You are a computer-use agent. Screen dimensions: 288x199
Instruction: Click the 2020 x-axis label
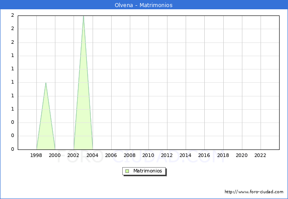(x=241, y=155)
